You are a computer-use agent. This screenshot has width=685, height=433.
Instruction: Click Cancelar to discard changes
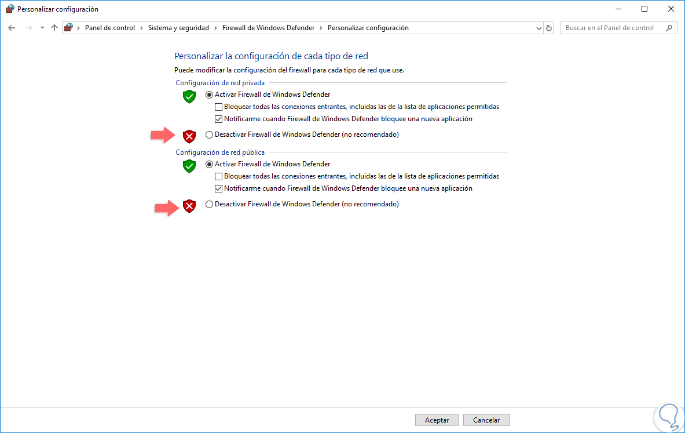coord(486,420)
